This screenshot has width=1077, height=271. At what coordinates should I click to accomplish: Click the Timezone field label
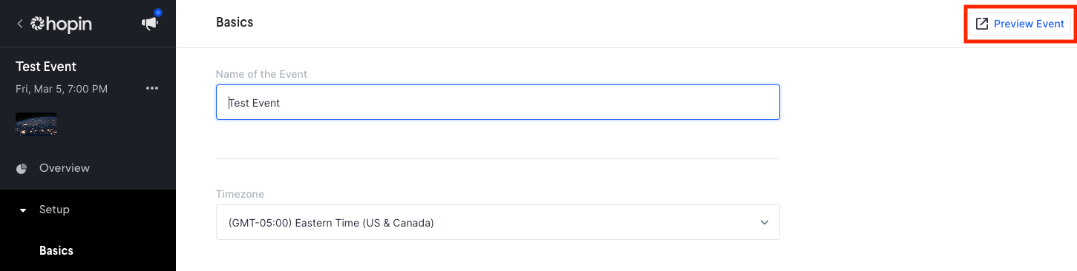point(240,194)
